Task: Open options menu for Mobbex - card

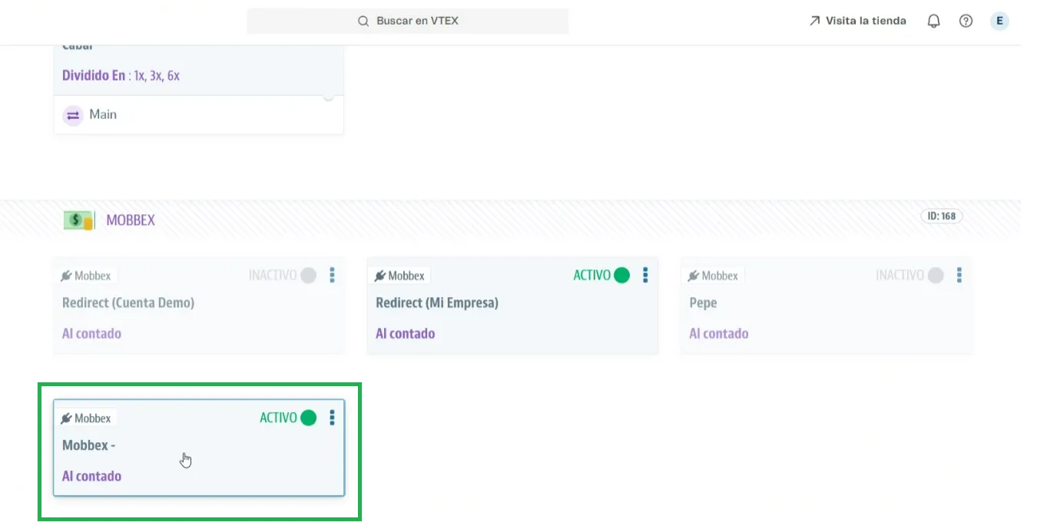Action: [x=332, y=418]
